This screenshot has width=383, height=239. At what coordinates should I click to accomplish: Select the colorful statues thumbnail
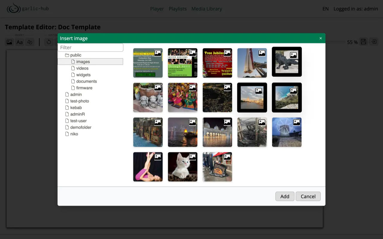(x=183, y=97)
